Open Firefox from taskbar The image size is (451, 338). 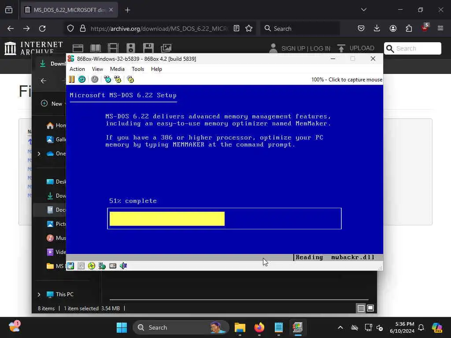point(259,327)
